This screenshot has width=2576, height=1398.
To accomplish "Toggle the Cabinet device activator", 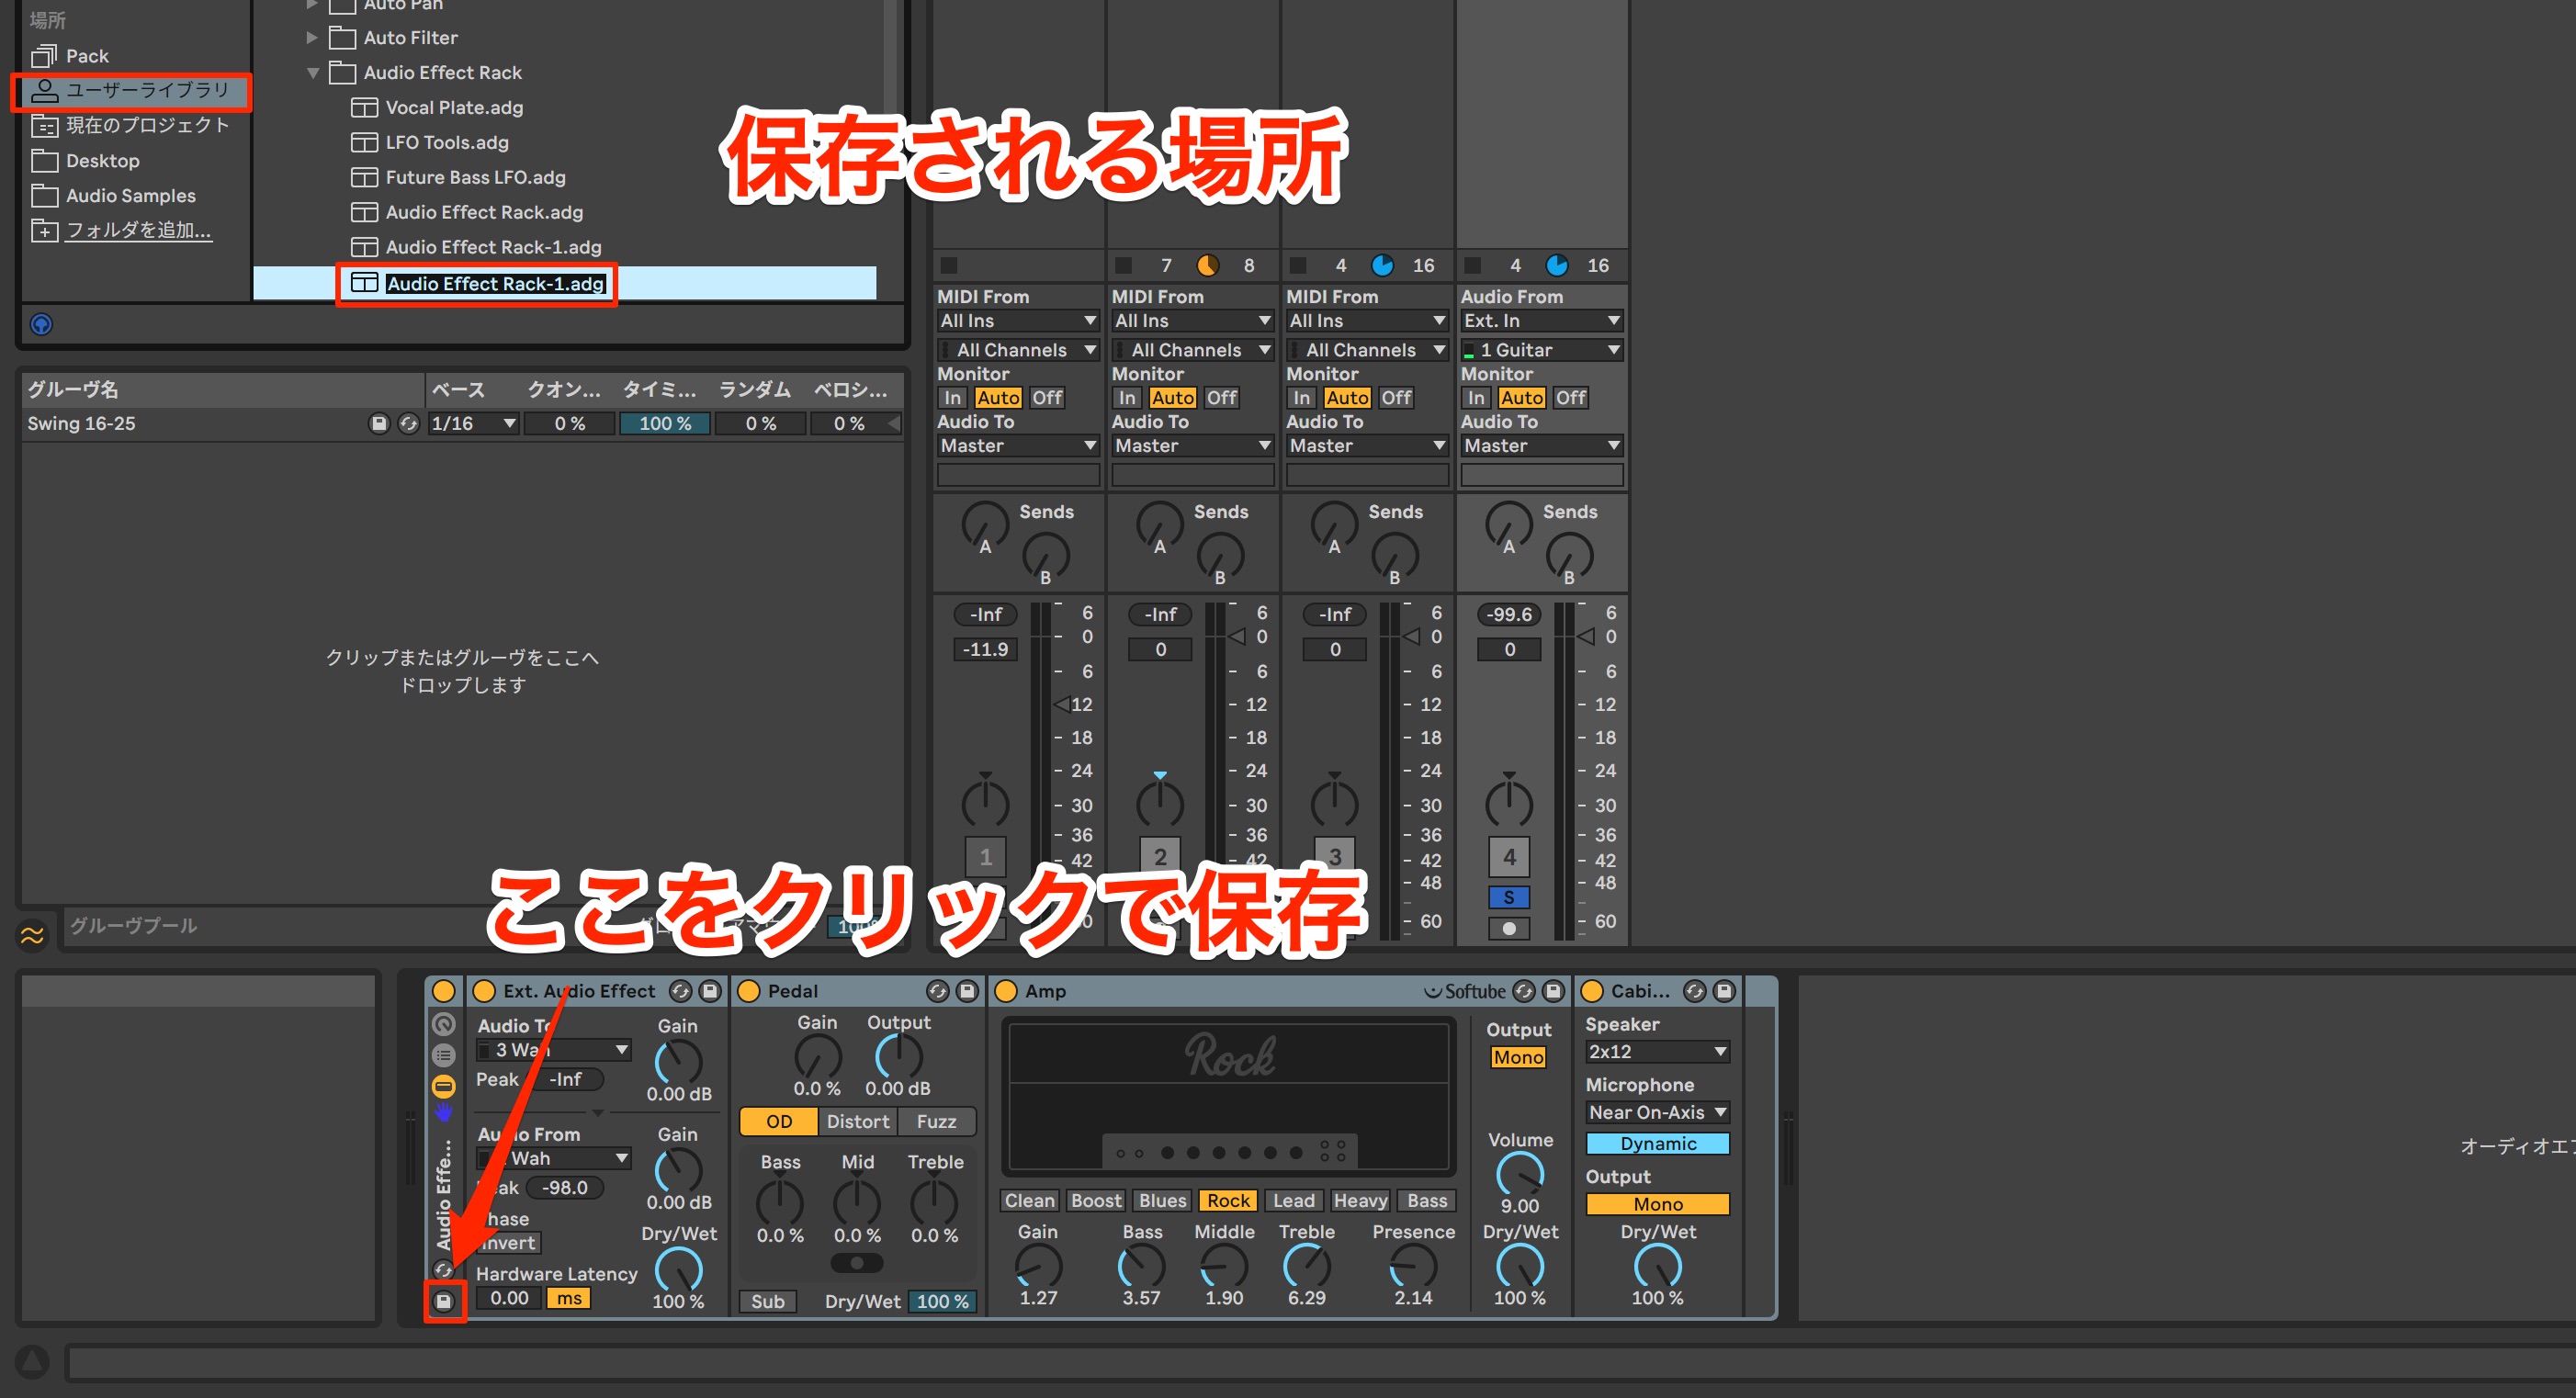I will pyautogui.click(x=1593, y=991).
